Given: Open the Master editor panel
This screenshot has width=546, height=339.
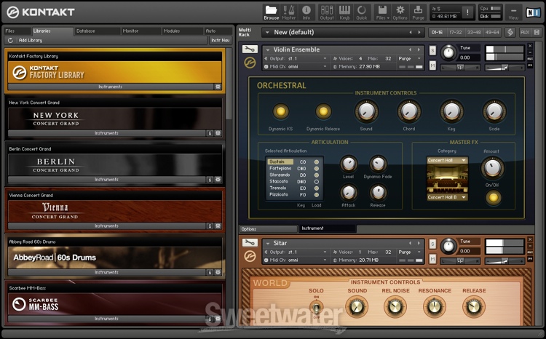Looking at the screenshot, I should point(289,12).
